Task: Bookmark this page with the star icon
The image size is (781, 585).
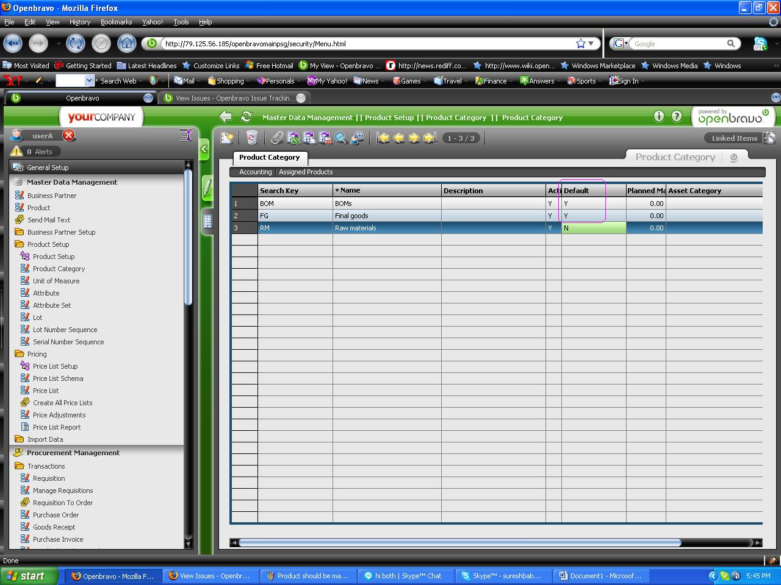Action: 581,43
